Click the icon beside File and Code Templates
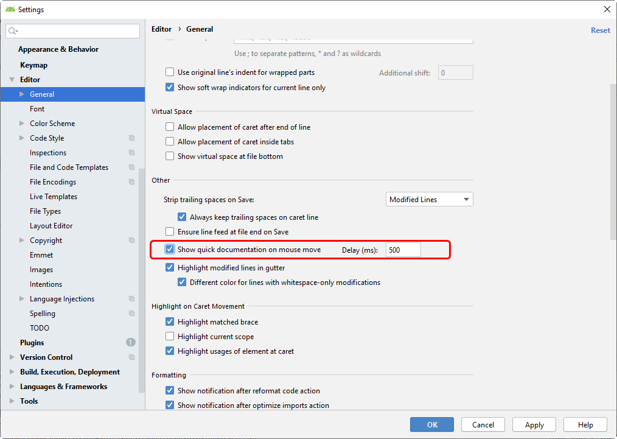Image resolution: width=617 pixels, height=439 pixels. tap(131, 167)
